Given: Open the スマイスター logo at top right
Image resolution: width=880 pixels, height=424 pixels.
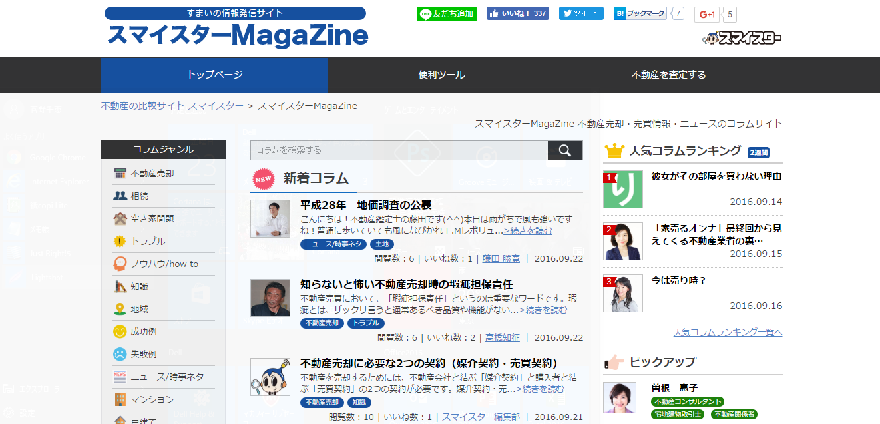Looking at the screenshot, I should (x=742, y=38).
